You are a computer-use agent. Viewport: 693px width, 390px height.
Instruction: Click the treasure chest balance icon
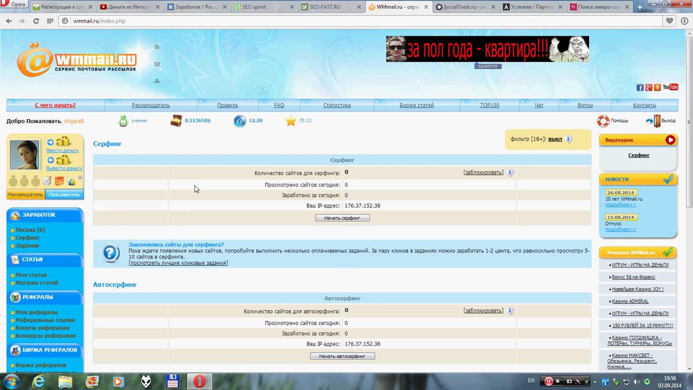pos(176,121)
